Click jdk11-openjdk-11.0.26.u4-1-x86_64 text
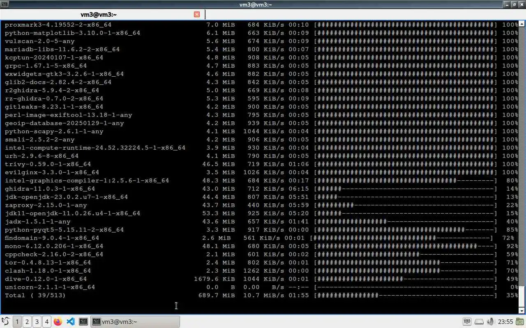 (72, 213)
